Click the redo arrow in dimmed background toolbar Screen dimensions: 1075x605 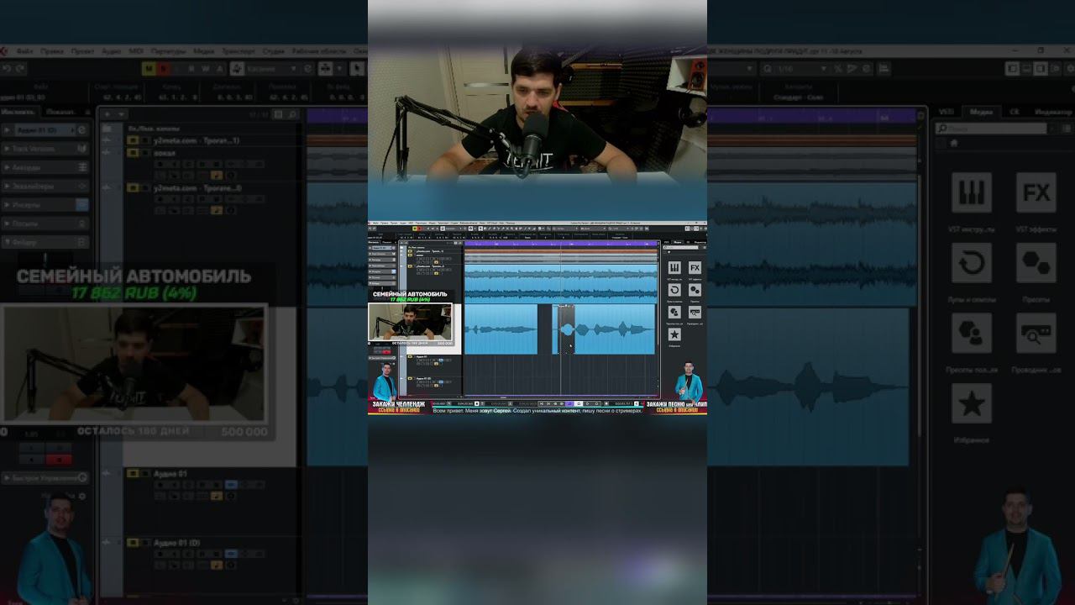click(x=20, y=68)
